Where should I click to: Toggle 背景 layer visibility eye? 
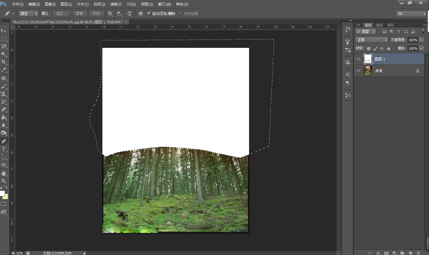[358, 71]
